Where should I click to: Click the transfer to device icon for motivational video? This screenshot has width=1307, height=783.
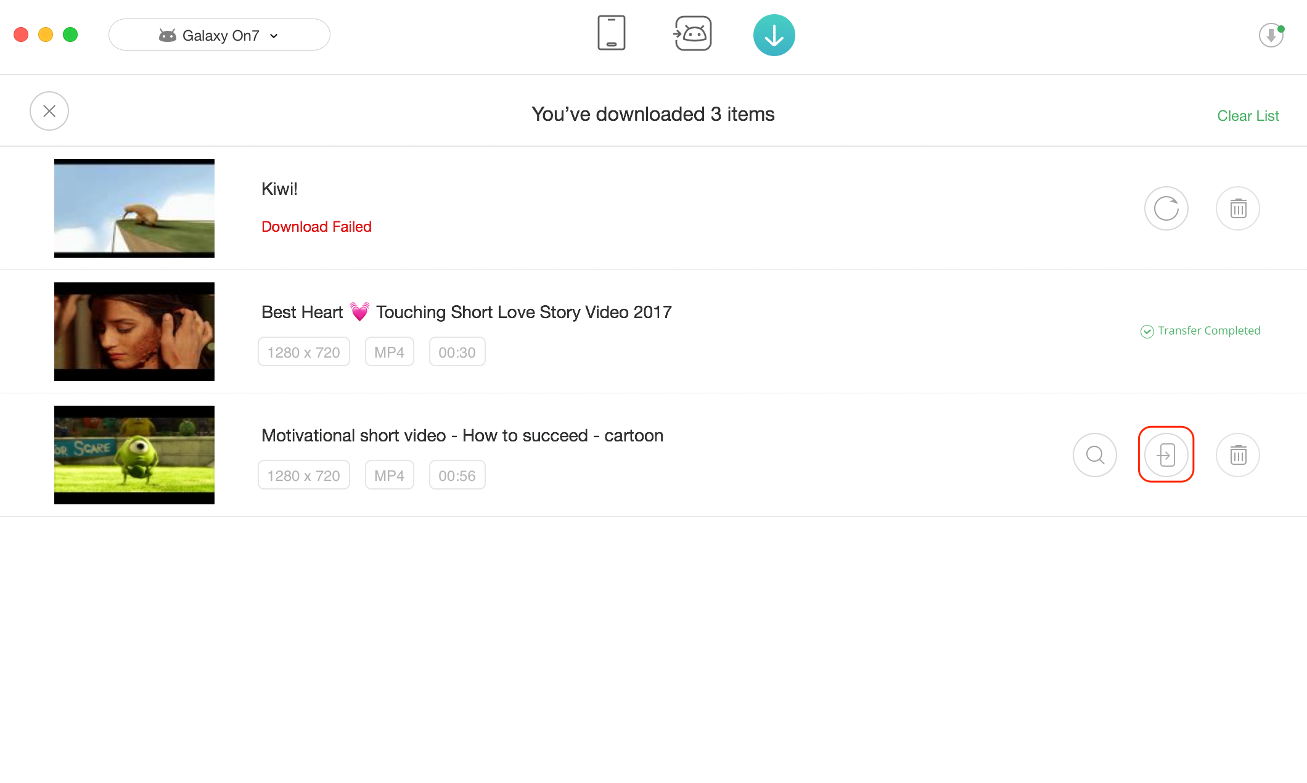click(1166, 455)
